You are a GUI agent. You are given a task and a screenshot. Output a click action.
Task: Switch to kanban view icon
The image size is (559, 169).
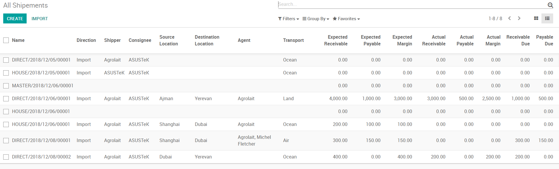pos(536,18)
